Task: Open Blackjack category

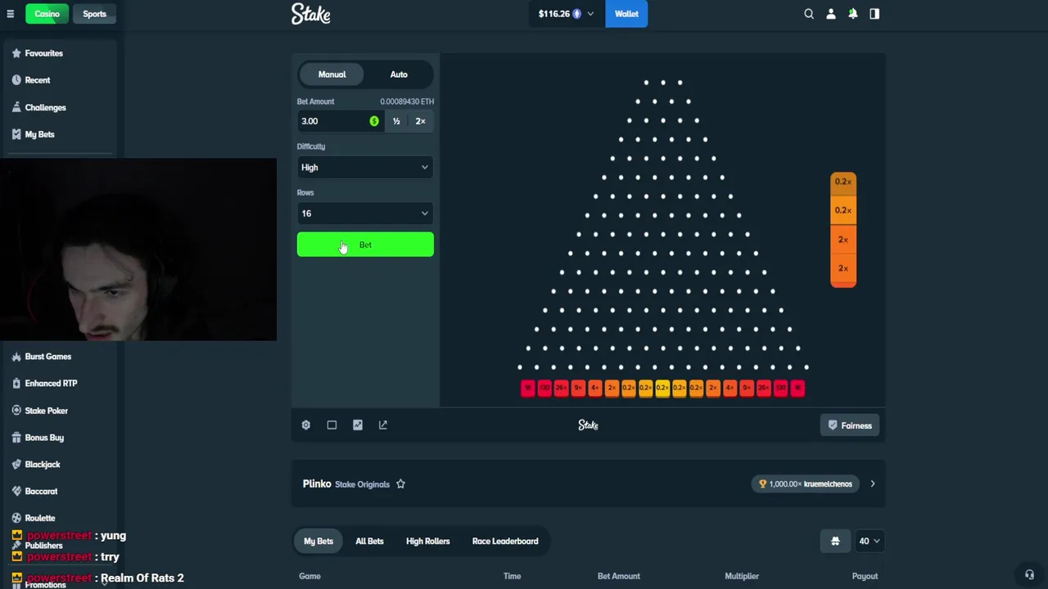Action: tap(43, 465)
